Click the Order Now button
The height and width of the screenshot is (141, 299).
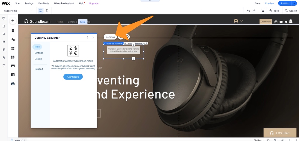pos(266,21)
